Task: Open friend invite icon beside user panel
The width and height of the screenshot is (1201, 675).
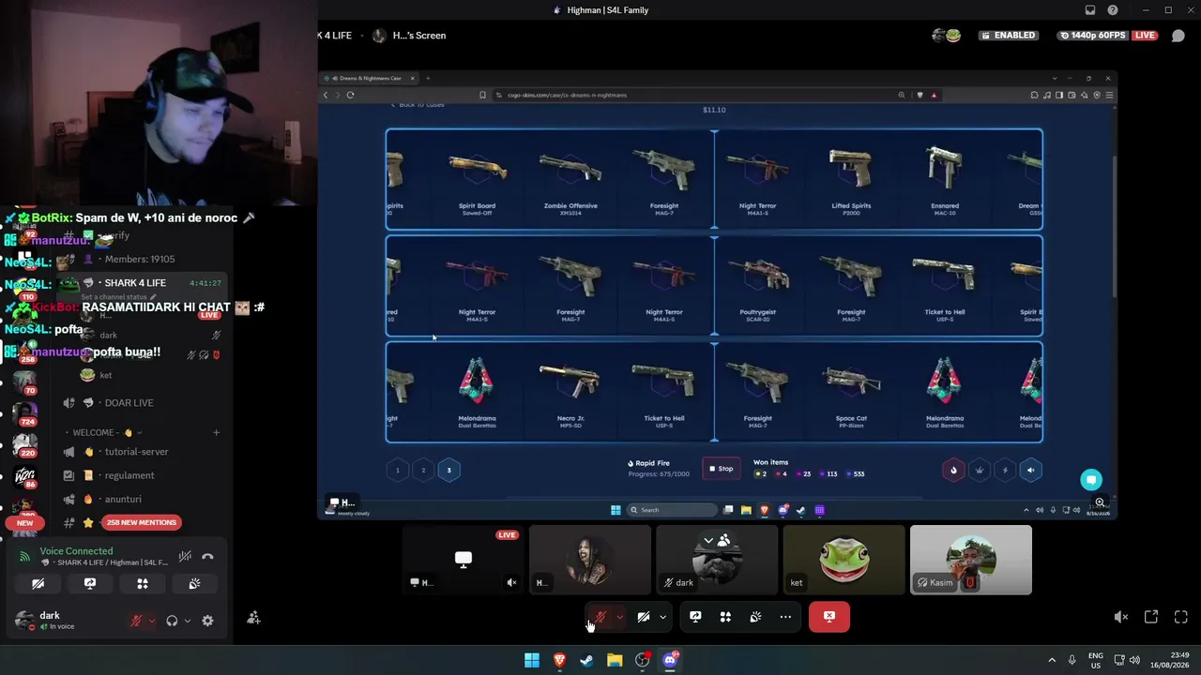Action: [x=253, y=619]
